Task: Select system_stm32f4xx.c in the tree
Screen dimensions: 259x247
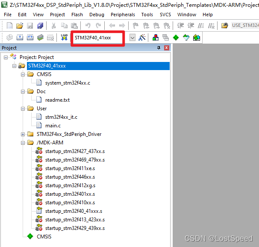Action: coord(68,83)
